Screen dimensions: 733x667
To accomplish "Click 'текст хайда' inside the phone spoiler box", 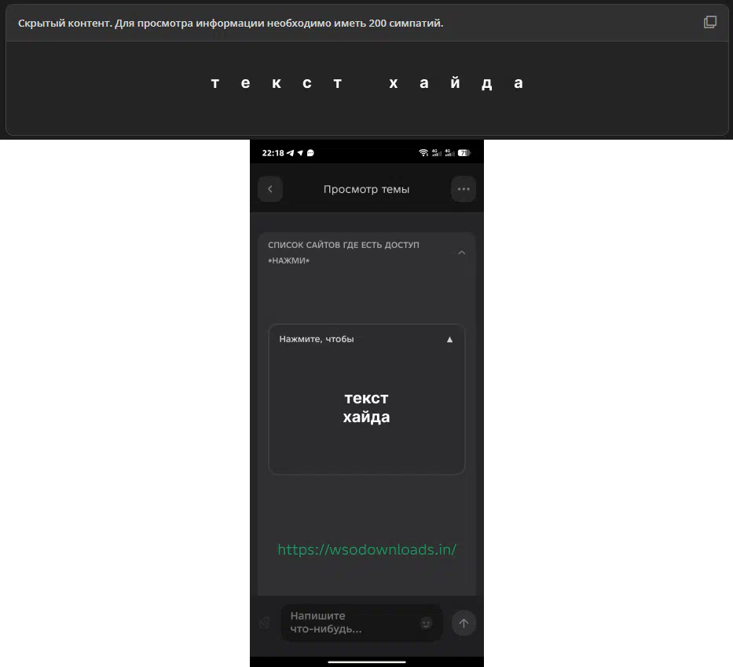I will click(x=366, y=408).
